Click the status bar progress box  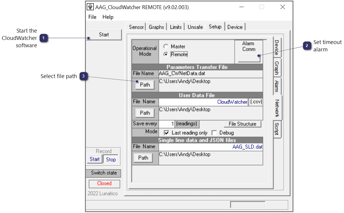tap(248, 205)
